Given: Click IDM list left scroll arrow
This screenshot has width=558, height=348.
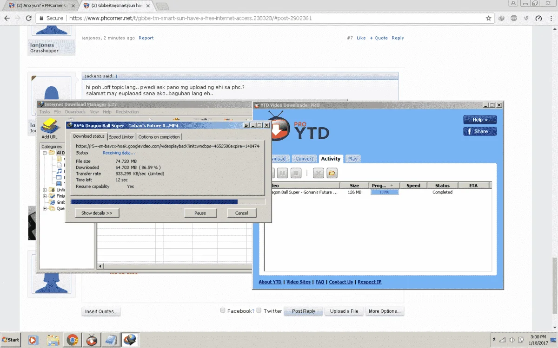Looking at the screenshot, I should click(100, 266).
